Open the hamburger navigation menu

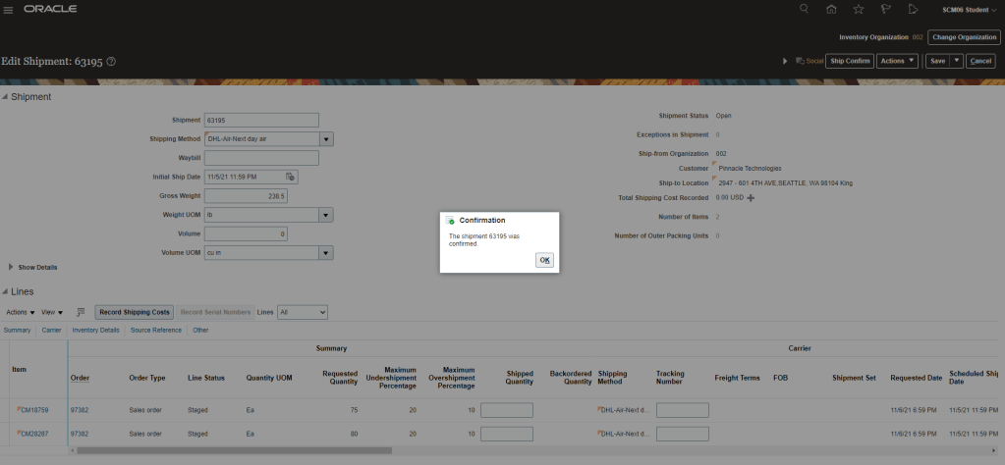[10, 9]
